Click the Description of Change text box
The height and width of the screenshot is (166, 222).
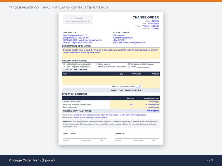point(111,53)
